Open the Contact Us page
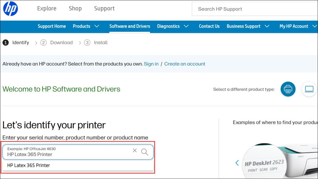This screenshot has width=318, height=179. (x=209, y=26)
